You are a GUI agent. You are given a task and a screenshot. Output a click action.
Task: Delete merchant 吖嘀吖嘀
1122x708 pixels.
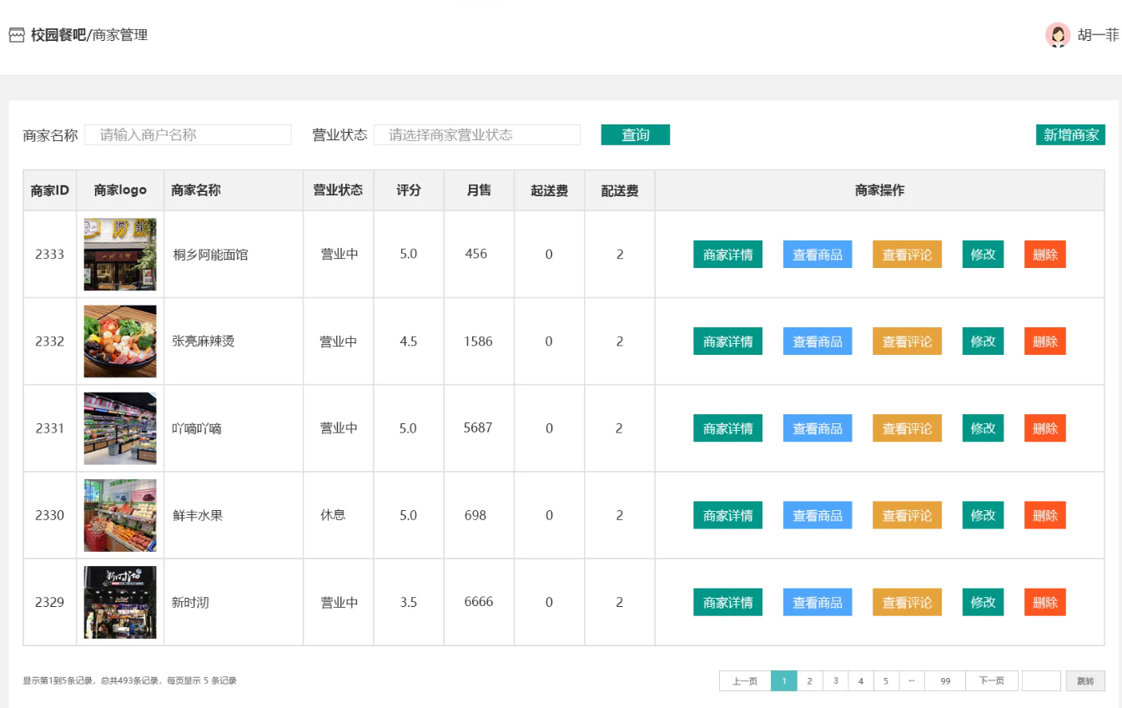click(1045, 428)
